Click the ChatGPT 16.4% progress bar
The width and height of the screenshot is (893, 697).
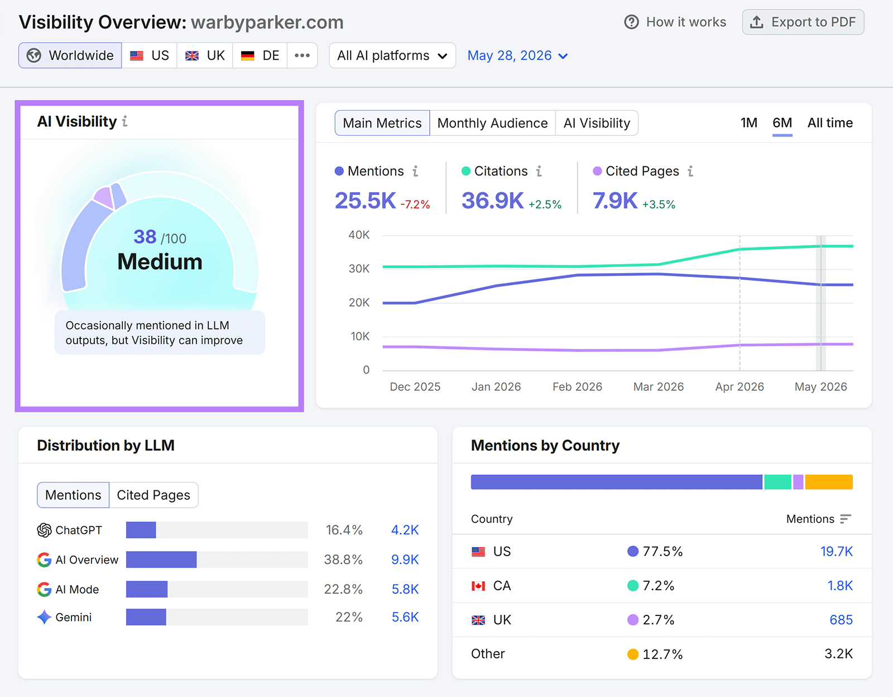tap(217, 530)
